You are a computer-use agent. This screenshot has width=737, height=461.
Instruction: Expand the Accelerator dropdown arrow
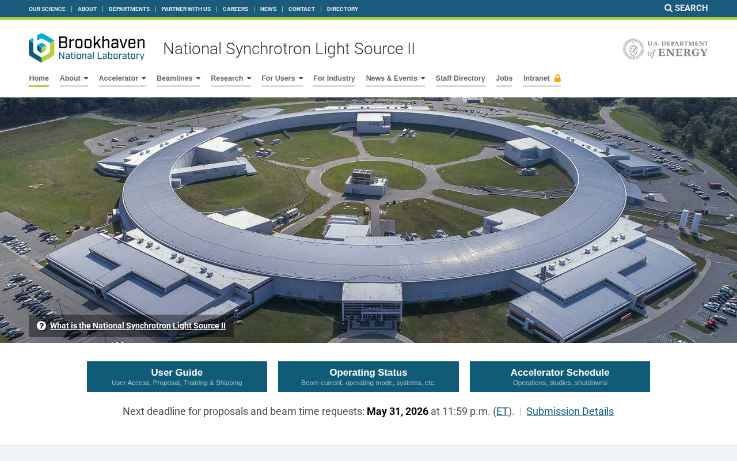(x=143, y=78)
